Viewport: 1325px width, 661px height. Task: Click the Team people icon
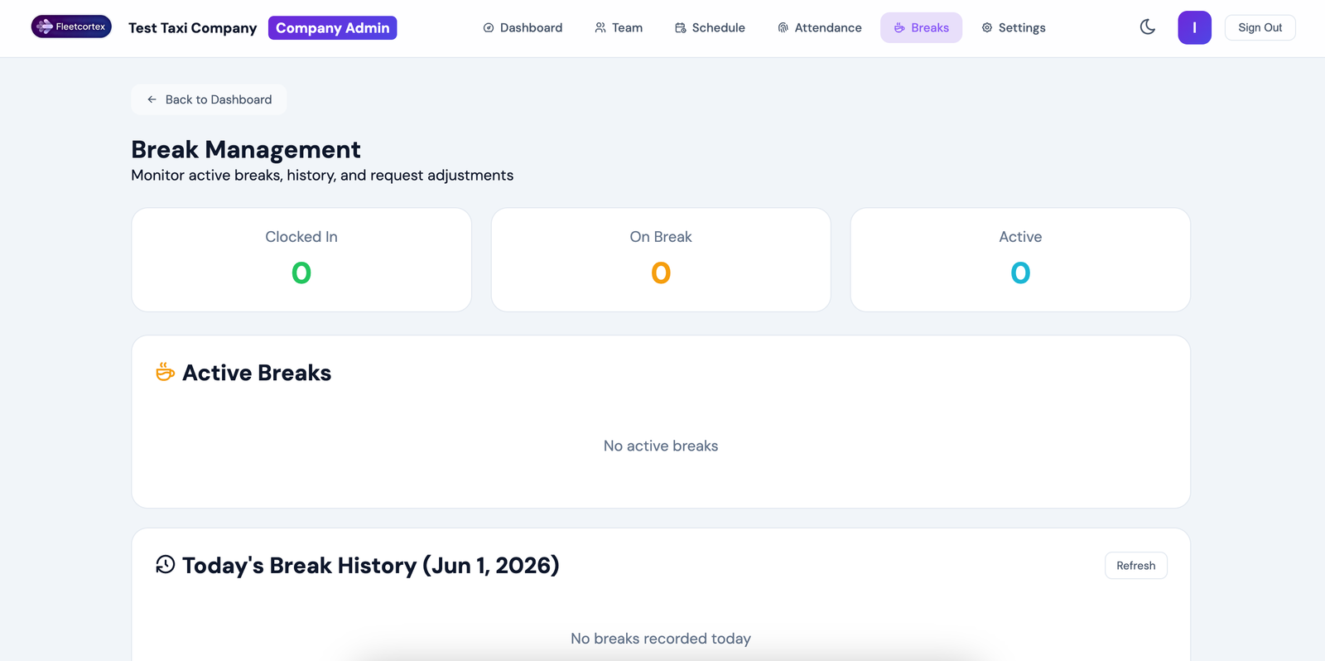coord(600,28)
